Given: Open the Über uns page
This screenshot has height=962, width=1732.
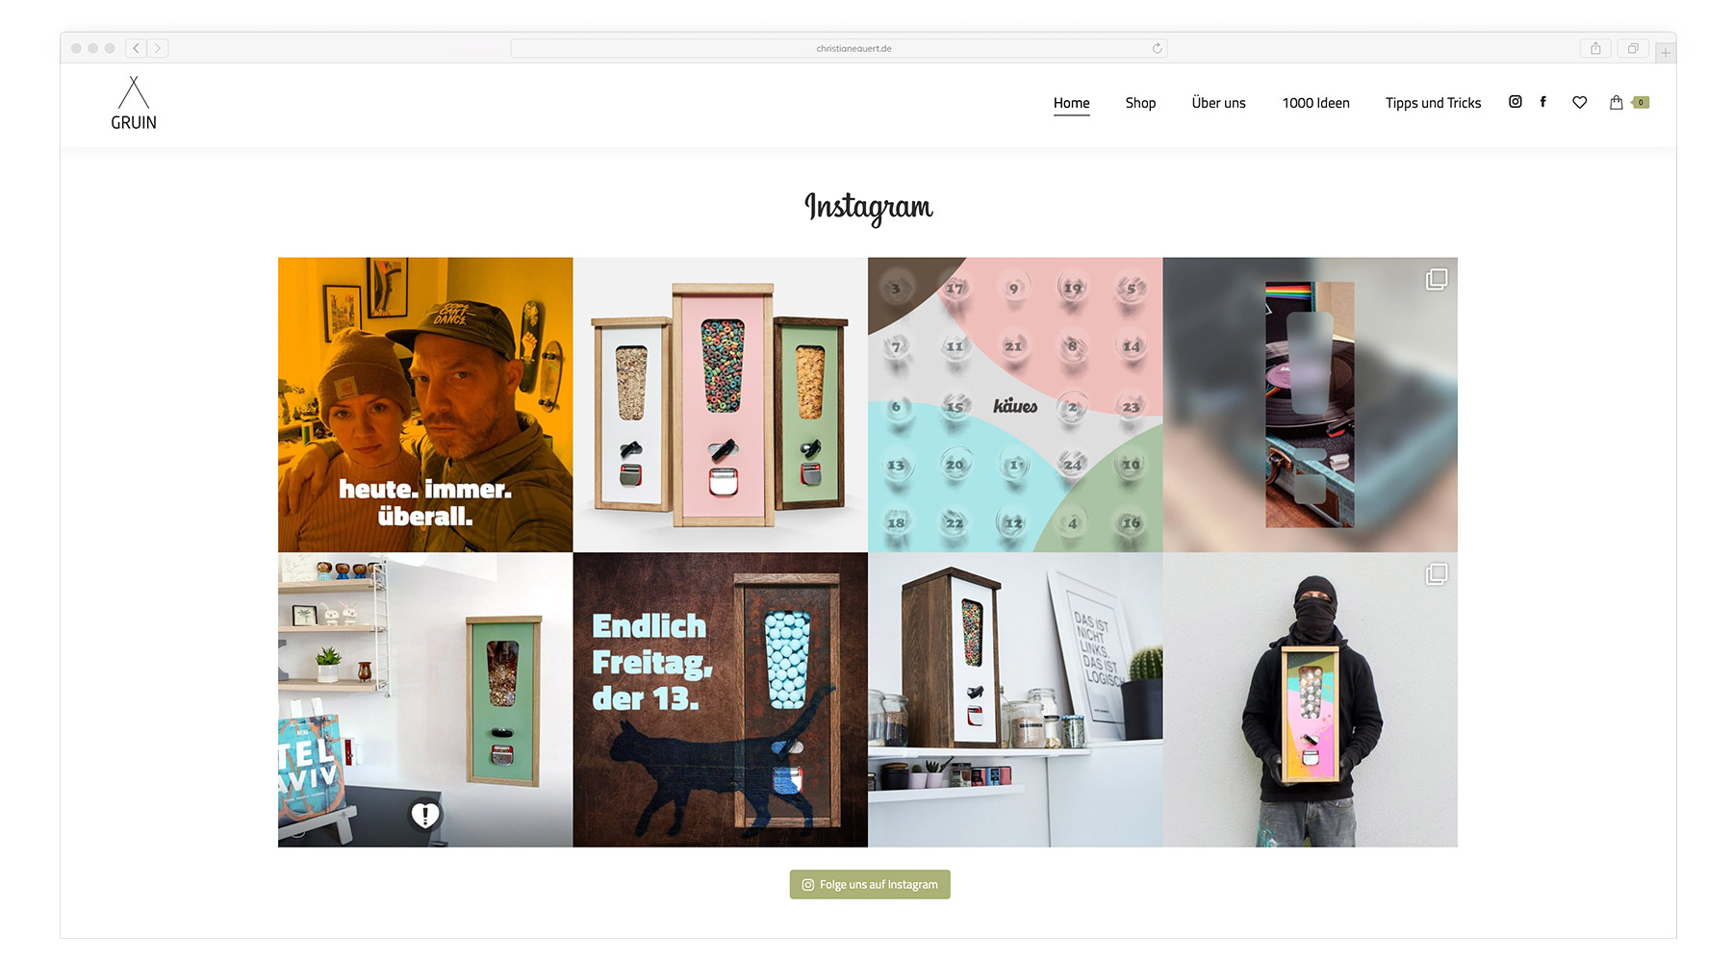Looking at the screenshot, I should [x=1219, y=103].
